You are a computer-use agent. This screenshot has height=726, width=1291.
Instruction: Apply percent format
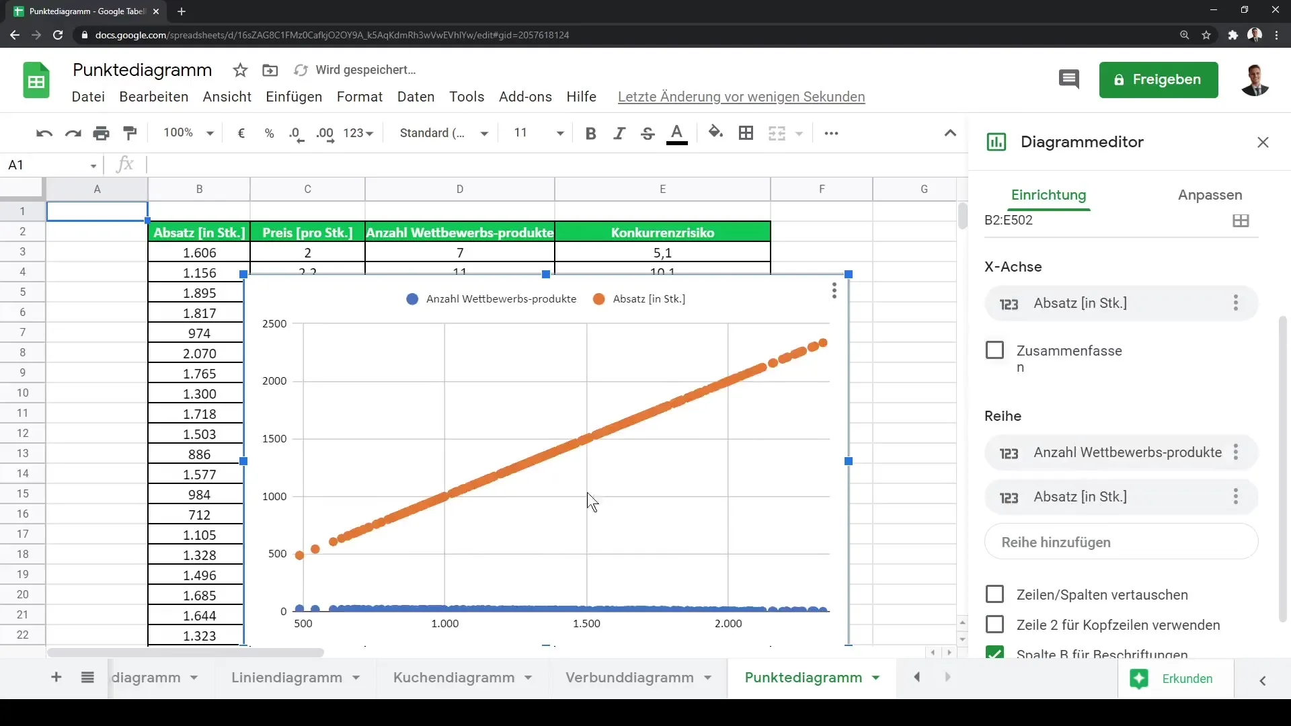click(269, 133)
